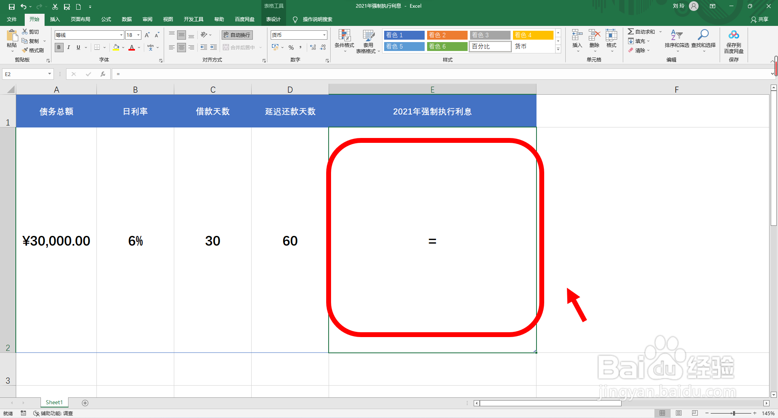
Task: Add a new worksheet with the plus button
Action: [x=85, y=402]
